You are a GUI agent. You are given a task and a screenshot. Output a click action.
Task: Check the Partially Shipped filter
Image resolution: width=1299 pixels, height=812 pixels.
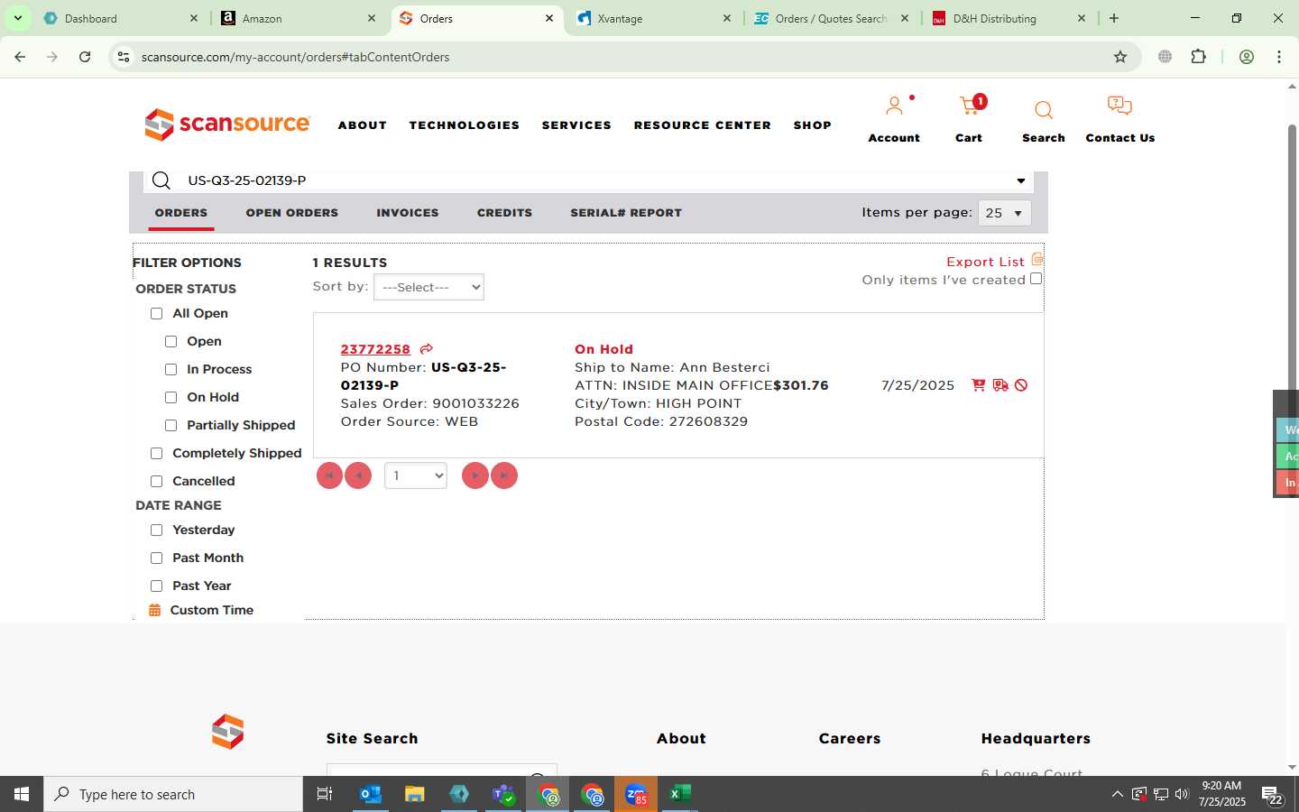[x=170, y=426]
